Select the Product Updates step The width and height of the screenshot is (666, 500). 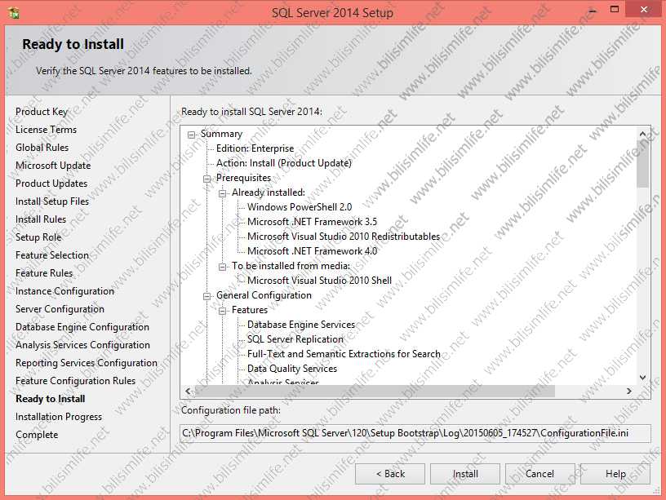click(51, 184)
